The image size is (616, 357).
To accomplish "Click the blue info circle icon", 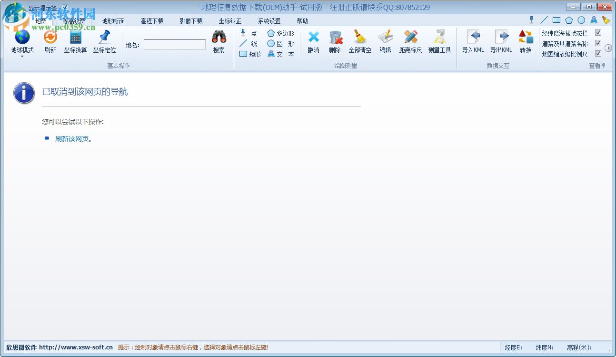I will pos(24,93).
